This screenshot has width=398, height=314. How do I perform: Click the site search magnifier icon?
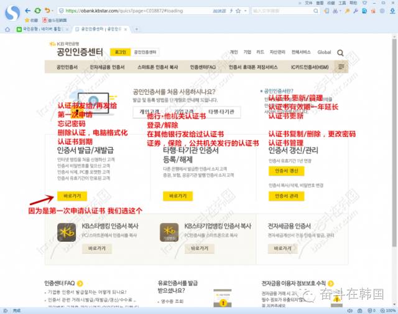tap(340, 52)
